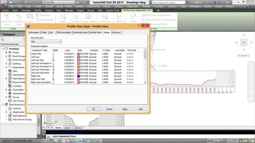Click the Points icon in Toolspace tree
Image resolution: width=255 pixels, height=143 pixels.
click(x=10, y=52)
